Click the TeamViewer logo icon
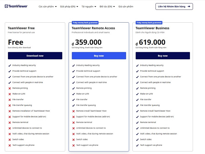This screenshot has width=205, height=154. tap(6, 6)
